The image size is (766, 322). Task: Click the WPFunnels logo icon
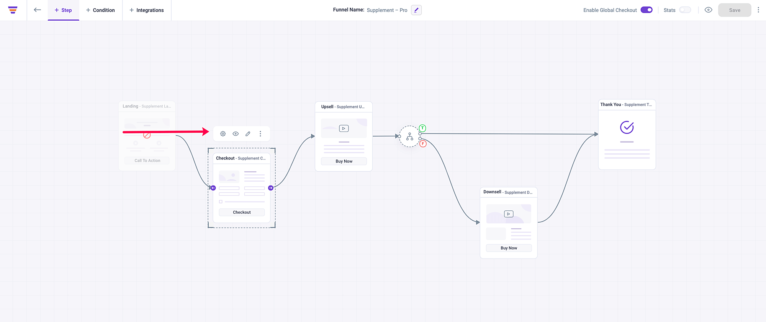click(13, 10)
